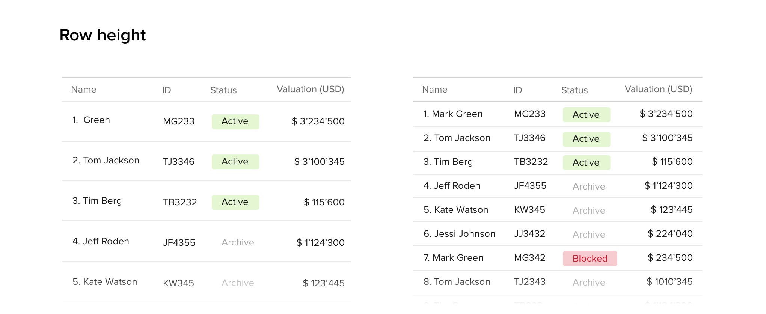The image size is (766, 314).
Task: Click the Active badge in the MG233 row, right table
Action: (586, 115)
